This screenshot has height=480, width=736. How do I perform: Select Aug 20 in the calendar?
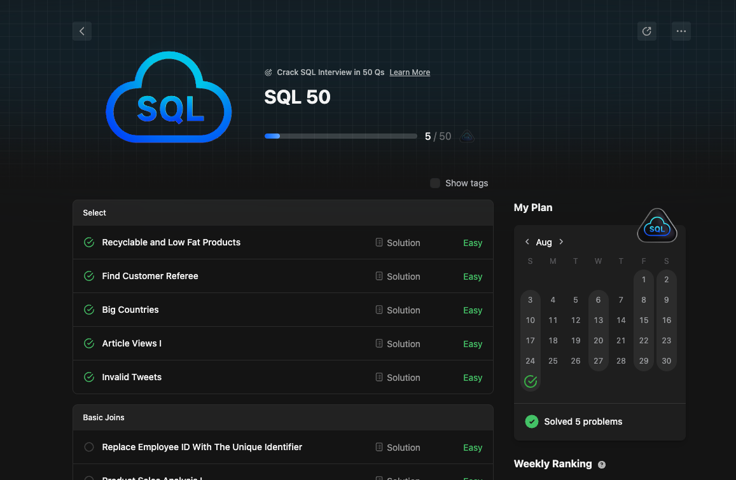pos(598,341)
